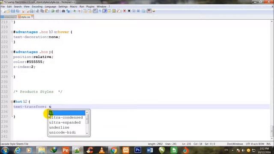Open the Macro menu

(73, 7)
